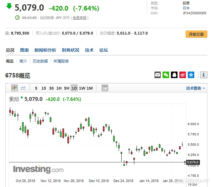This screenshot has height=187, width=212.
Task: Click the 5,079.0 price marker on chart axis
Action: [193, 162]
